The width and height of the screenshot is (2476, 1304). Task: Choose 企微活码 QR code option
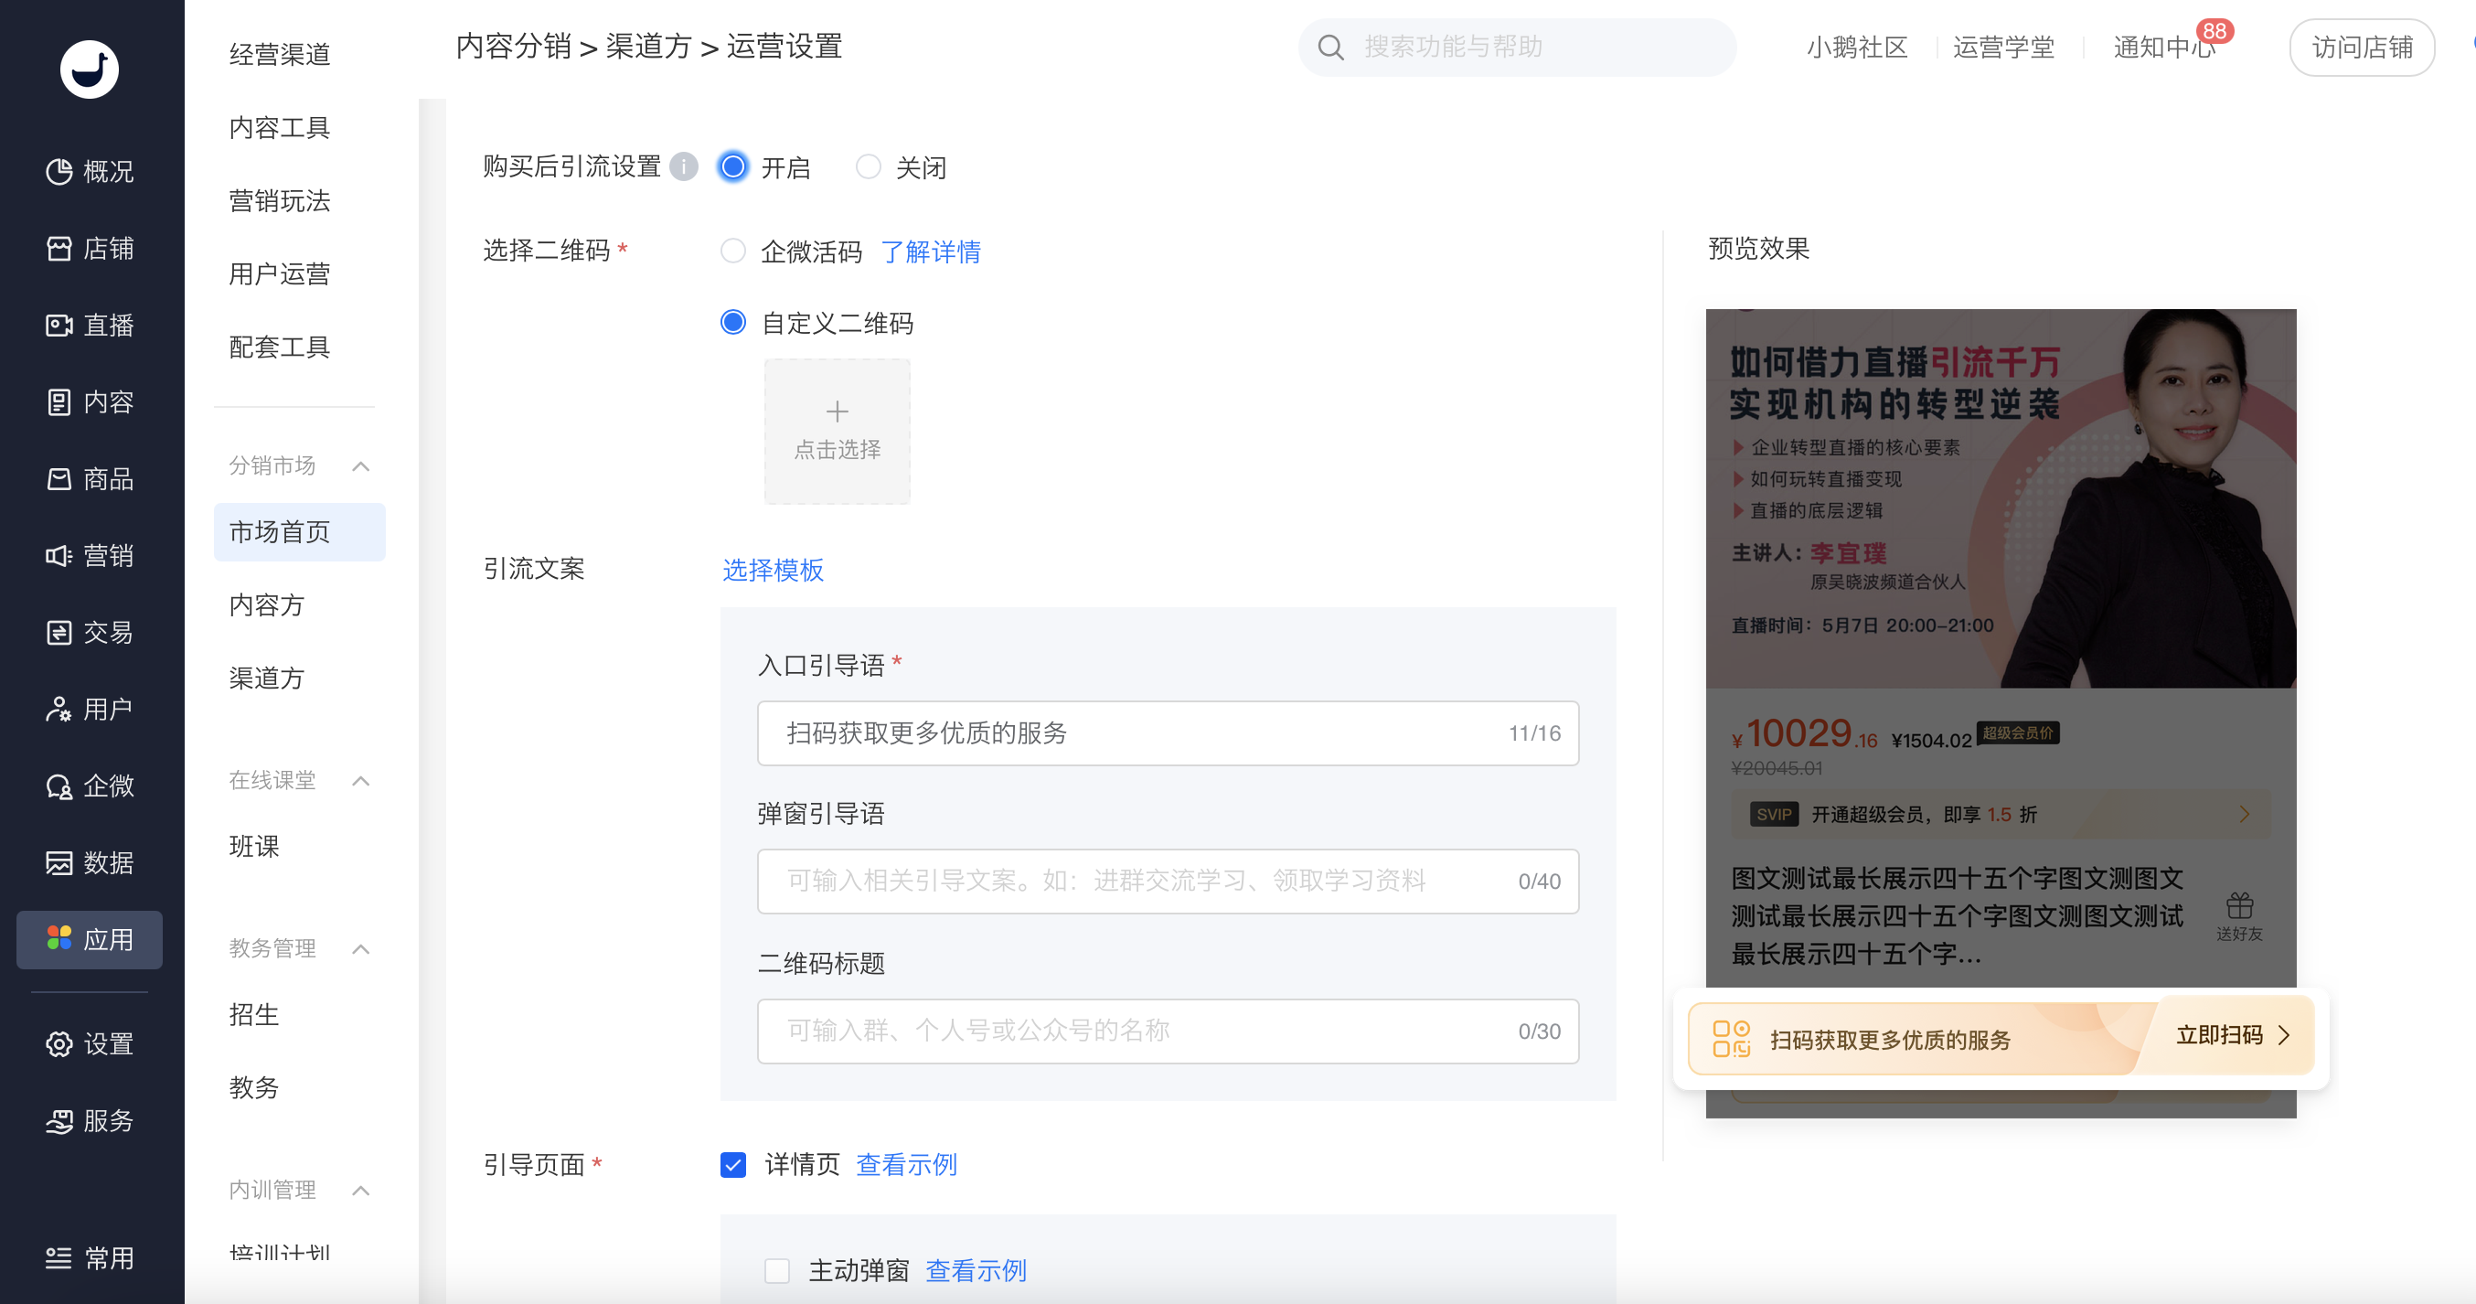(x=732, y=251)
